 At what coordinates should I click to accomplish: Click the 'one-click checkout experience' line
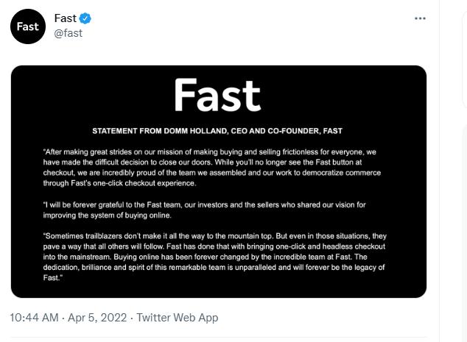point(122,183)
